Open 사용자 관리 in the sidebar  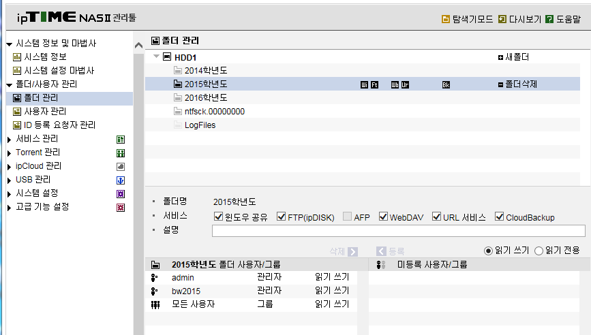[x=45, y=112]
